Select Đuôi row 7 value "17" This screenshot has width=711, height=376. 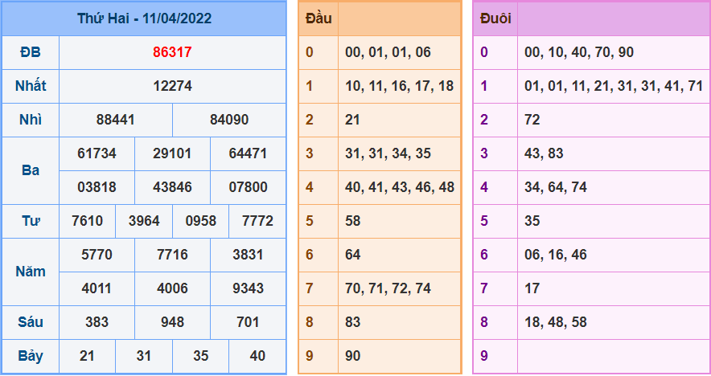tap(532, 288)
